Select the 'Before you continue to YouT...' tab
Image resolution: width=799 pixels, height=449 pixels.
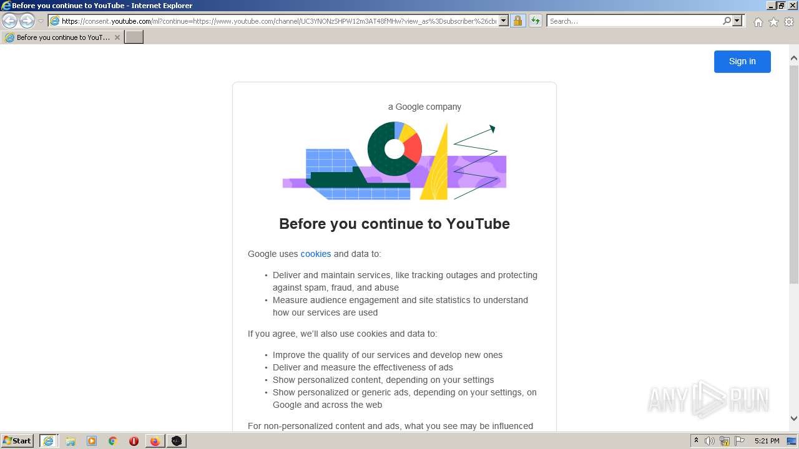[62, 37]
